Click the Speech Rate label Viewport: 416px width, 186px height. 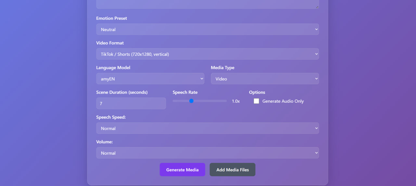(x=185, y=92)
